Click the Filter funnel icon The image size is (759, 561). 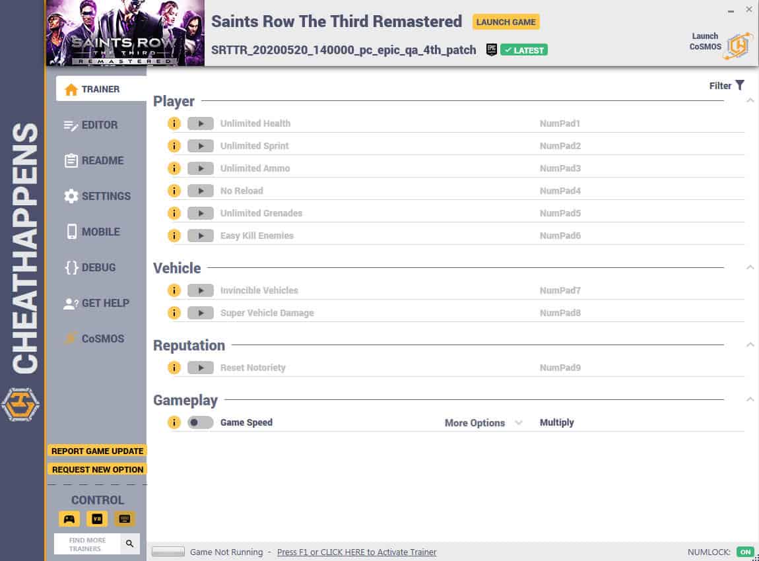click(x=740, y=85)
